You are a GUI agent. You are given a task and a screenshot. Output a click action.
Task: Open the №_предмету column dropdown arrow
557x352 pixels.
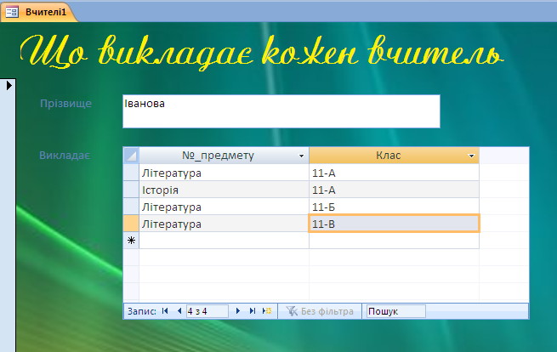(301, 156)
